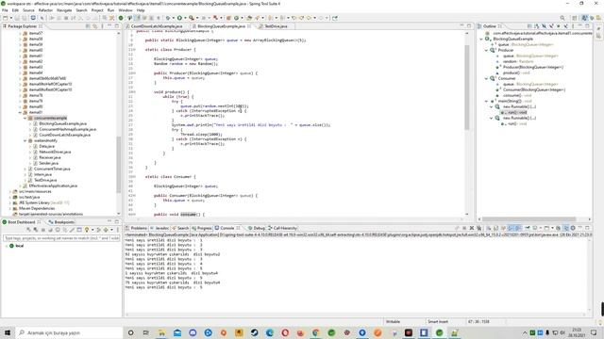
Task: Click the editor vertical scrollbar
Action: tap(467, 88)
